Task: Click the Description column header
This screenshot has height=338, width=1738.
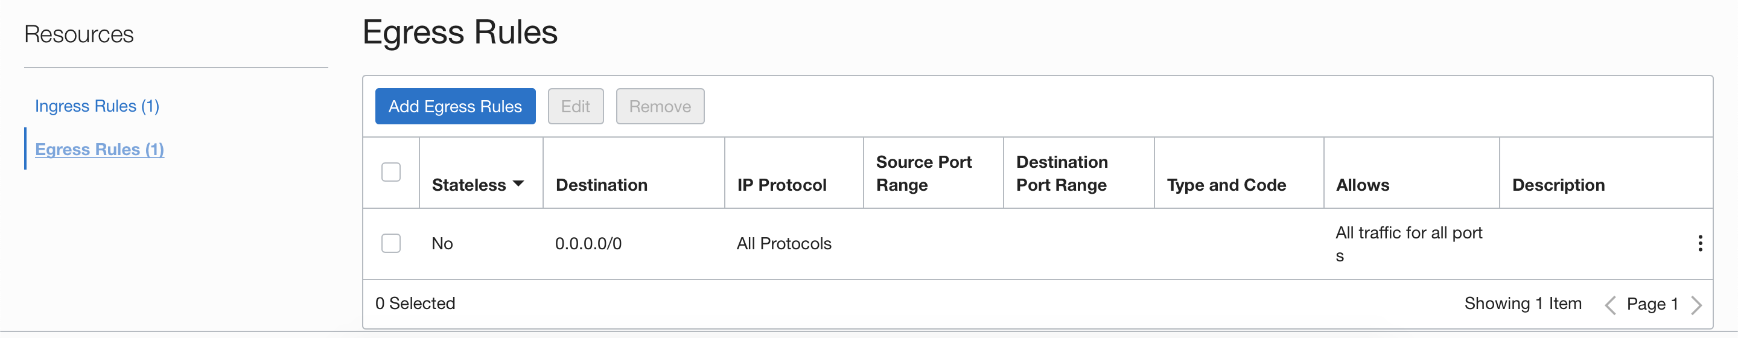Action: [x=1558, y=185]
